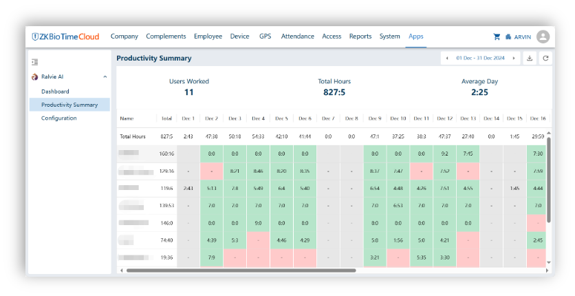Select the Employee menu item

point(208,36)
